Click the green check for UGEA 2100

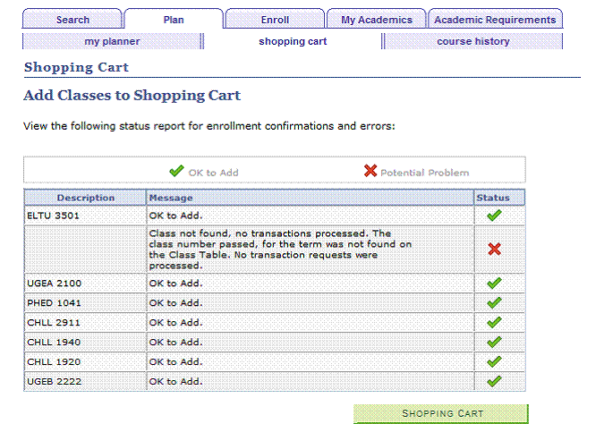pos(494,284)
